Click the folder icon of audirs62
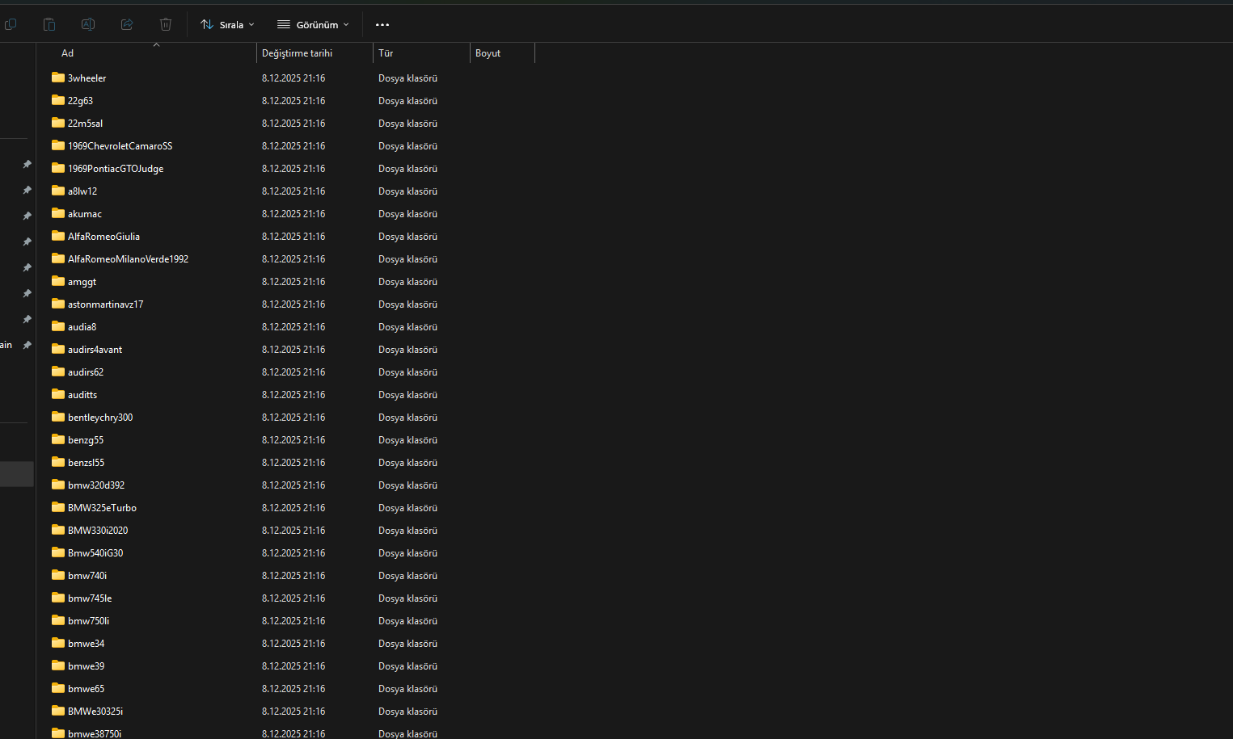 tap(58, 372)
